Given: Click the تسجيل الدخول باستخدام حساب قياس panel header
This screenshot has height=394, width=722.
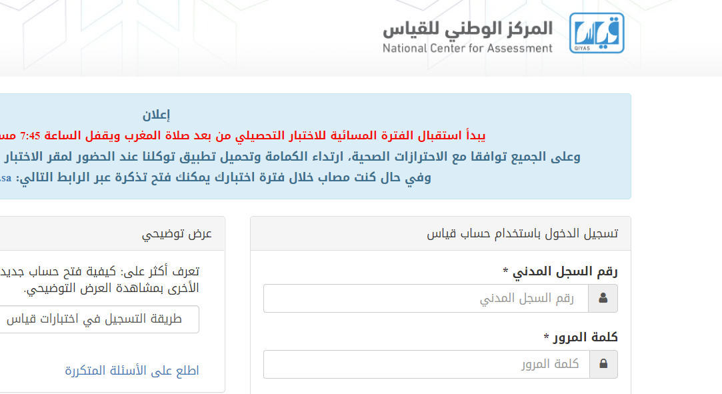Looking at the screenshot, I should pos(440,233).
